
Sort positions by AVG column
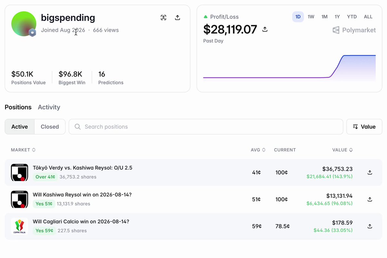tap(258, 150)
